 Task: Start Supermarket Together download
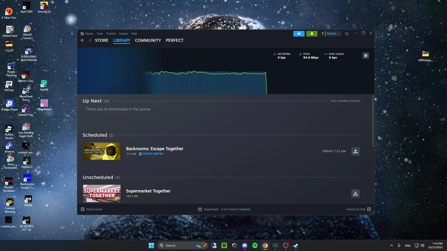point(356,193)
